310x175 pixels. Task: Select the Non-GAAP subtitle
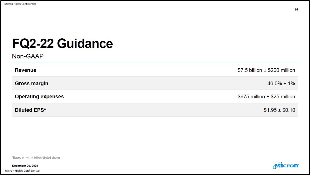[x=28, y=56]
